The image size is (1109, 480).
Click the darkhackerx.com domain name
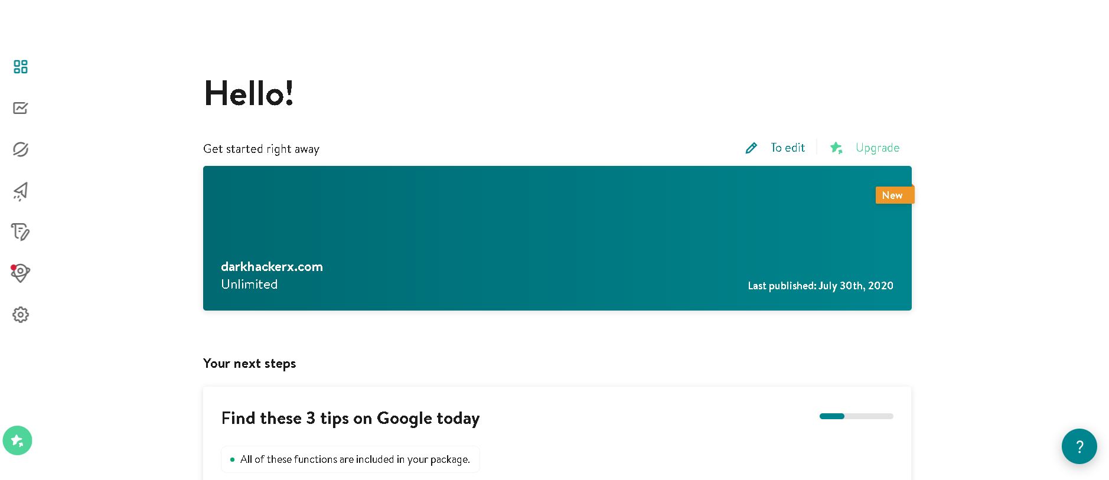[x=272, y=266]
